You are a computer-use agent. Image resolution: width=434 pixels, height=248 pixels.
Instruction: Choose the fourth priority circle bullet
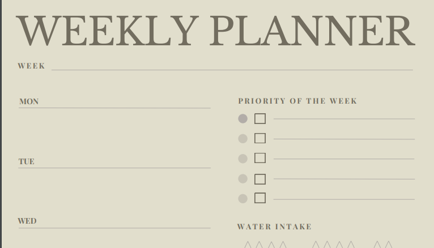click(243, 179)
